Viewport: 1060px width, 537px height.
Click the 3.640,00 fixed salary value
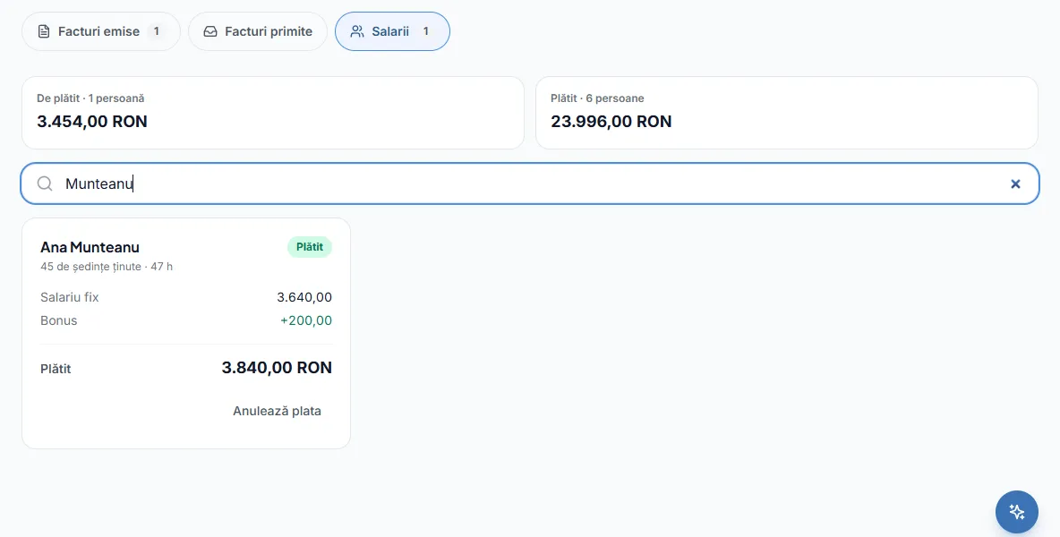tap(304, 297)
